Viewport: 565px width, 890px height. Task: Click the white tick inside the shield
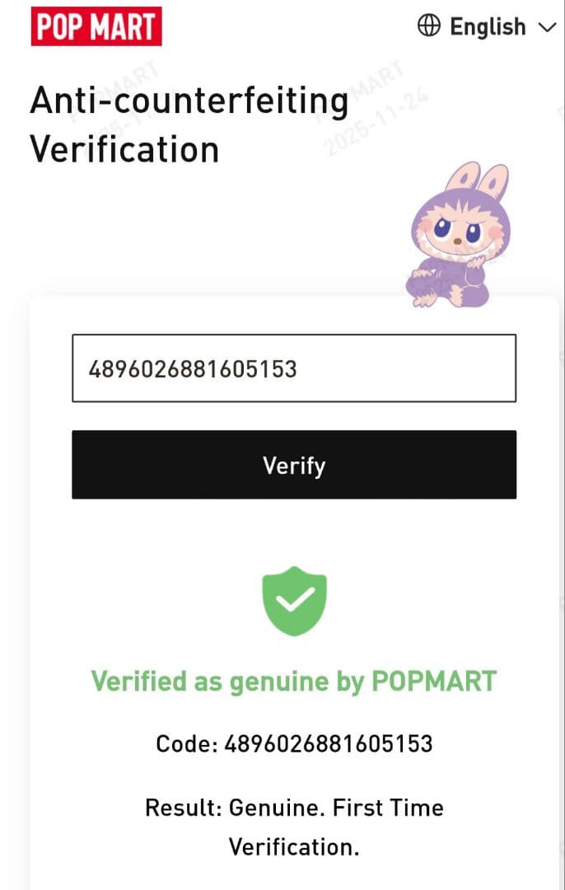294,602
